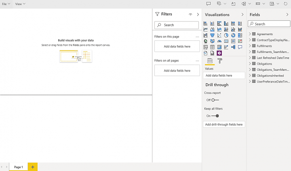Expand the Obligations_TeamMem... table

click(x=250, y=70)
